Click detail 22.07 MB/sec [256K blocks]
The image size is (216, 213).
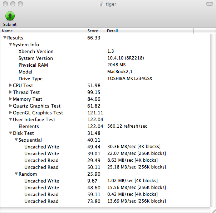pos(137,153)
